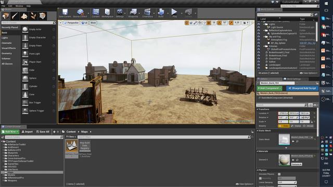Screen dimensions: 333x187
Task: Open the Static Mesh asset dropdown
Action: 302,137
